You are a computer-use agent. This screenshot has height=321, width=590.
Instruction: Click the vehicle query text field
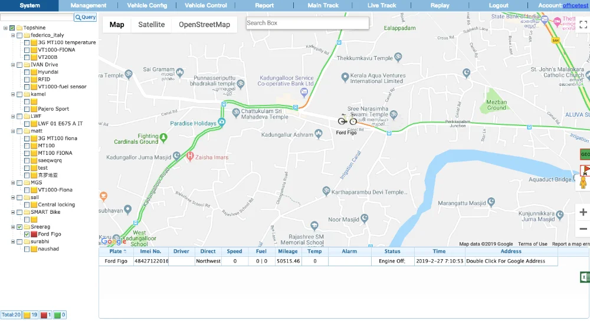(x=37, y=17)
